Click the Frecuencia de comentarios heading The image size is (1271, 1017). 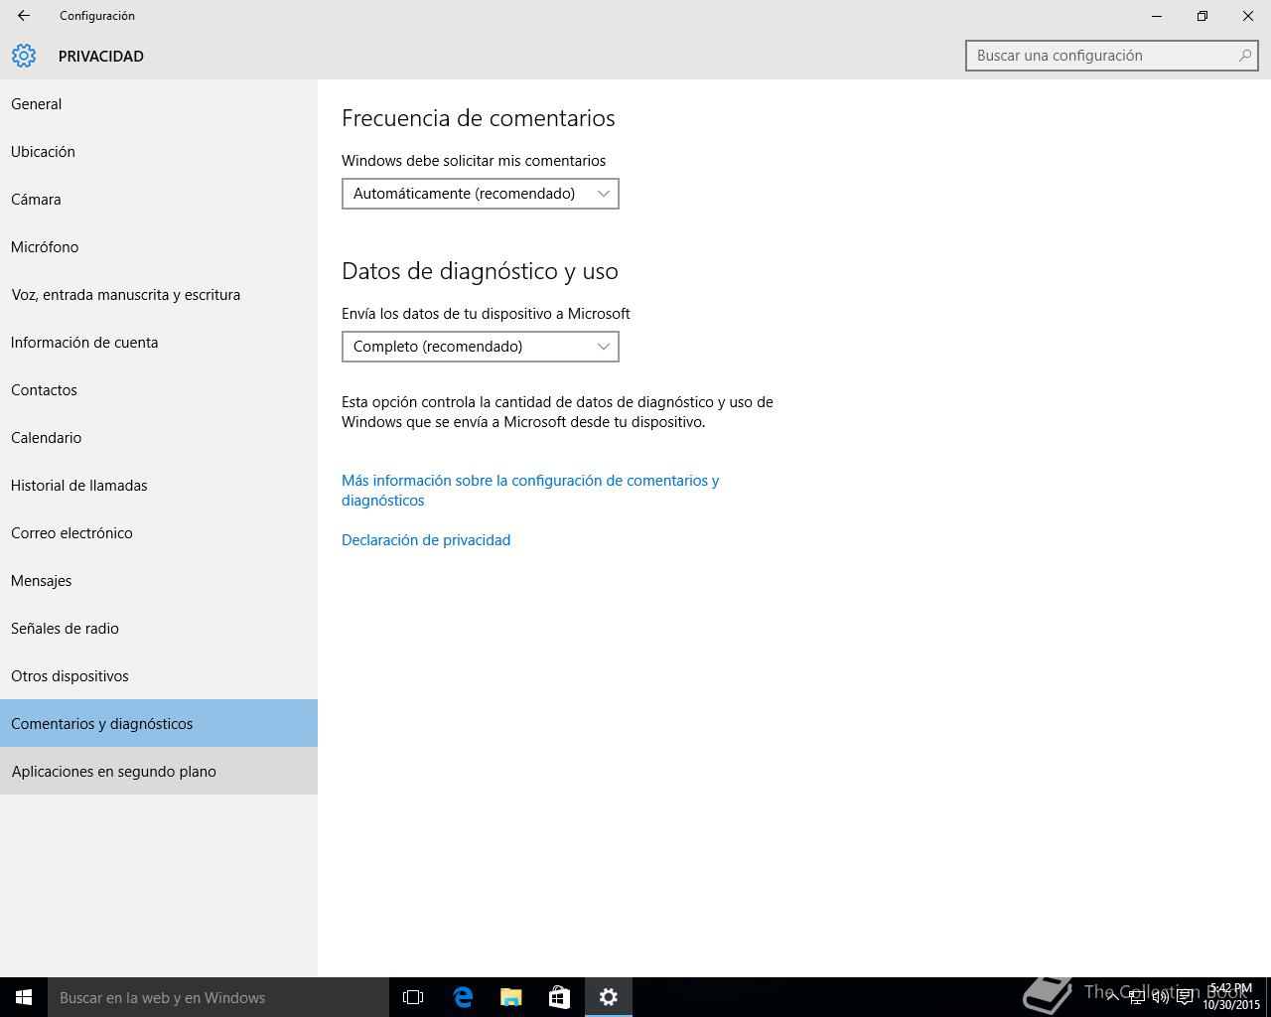[479, 118]
